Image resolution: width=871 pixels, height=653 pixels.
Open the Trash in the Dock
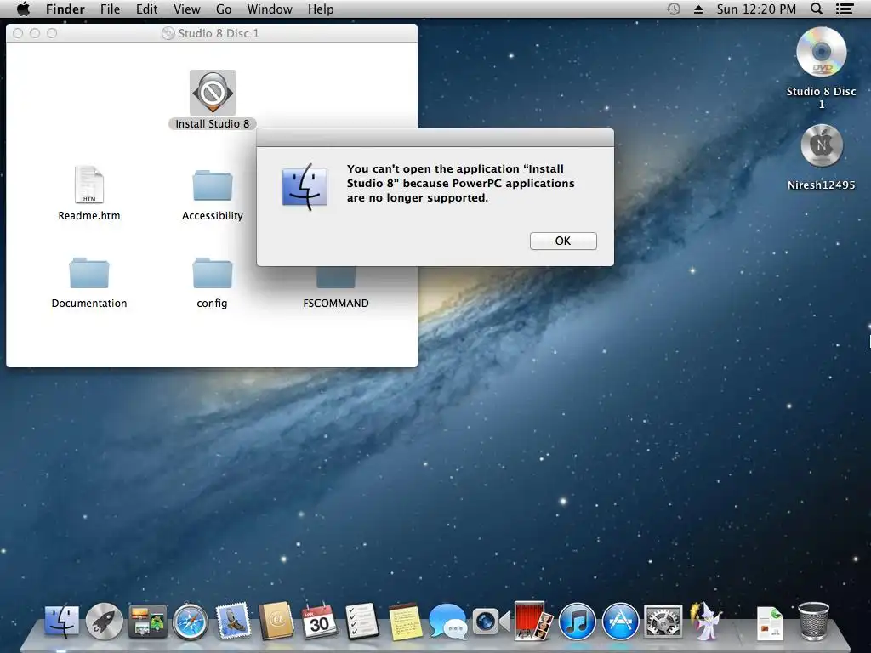click(x=813, y=622)
